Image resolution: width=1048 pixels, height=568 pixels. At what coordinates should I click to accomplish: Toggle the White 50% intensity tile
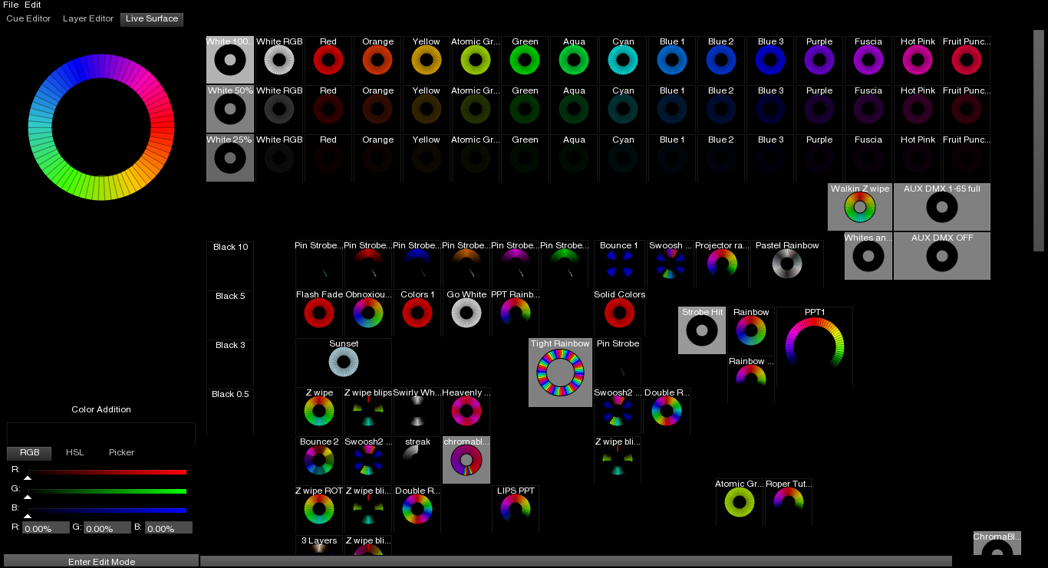(230, 109)
